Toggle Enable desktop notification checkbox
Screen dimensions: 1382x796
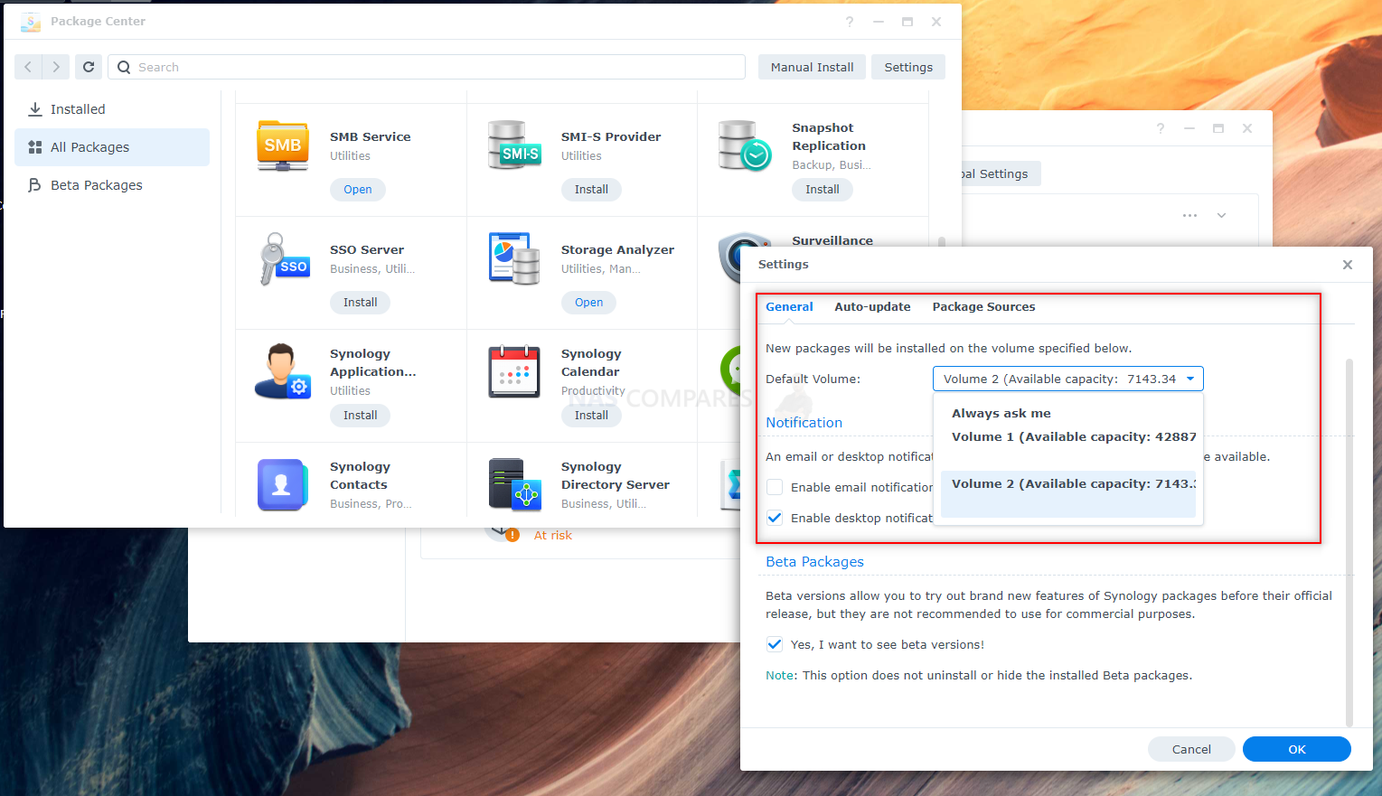tap(775, 518)
